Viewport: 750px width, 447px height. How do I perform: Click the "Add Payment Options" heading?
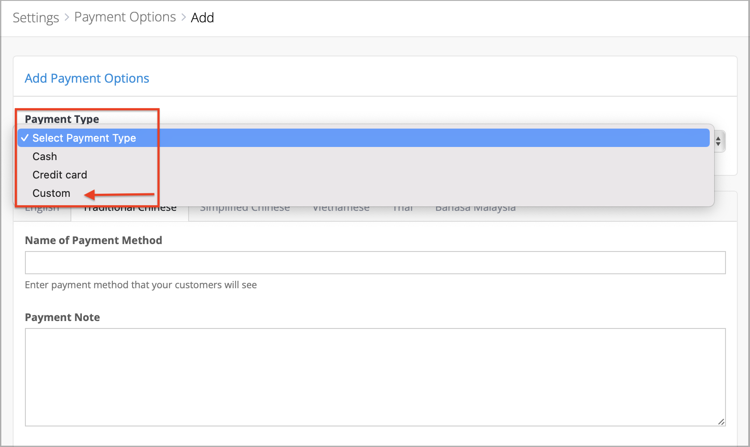(86, 78)
